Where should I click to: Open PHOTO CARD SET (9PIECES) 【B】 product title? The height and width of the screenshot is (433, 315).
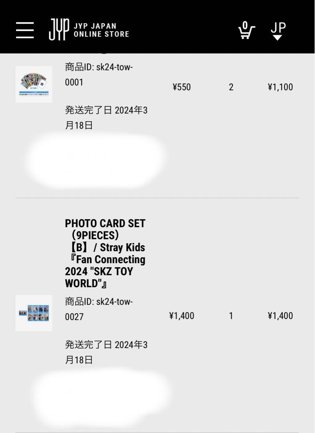click(x=105, y=253)
